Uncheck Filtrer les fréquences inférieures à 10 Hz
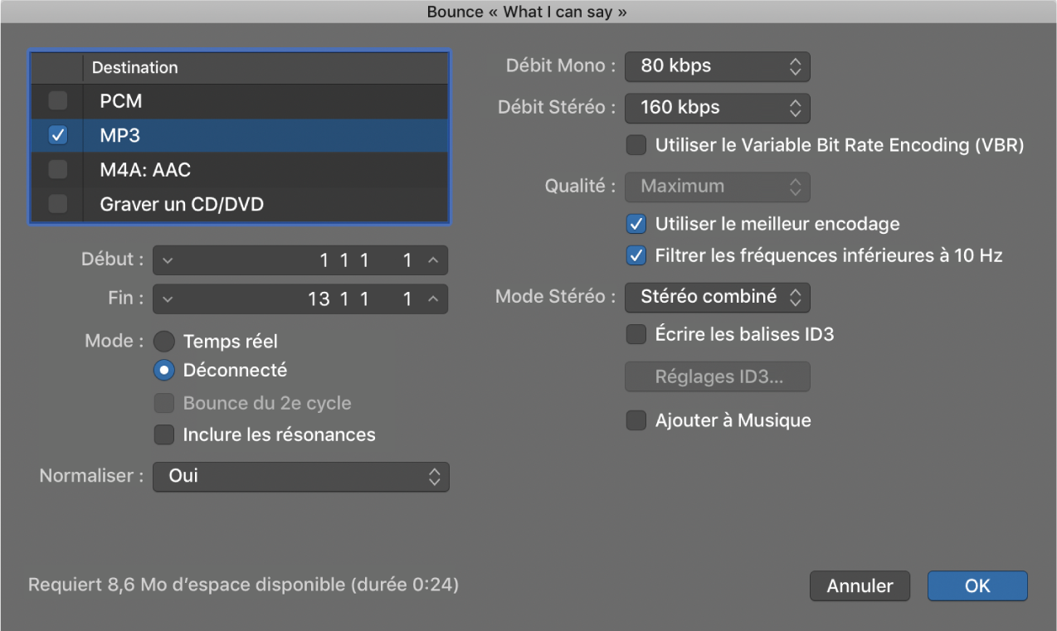This screenshot has height=631, width=1057. (636, 256)
